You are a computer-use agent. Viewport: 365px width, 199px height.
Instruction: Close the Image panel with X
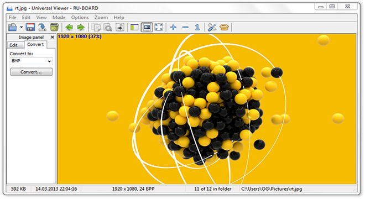(x=53, y=37)
